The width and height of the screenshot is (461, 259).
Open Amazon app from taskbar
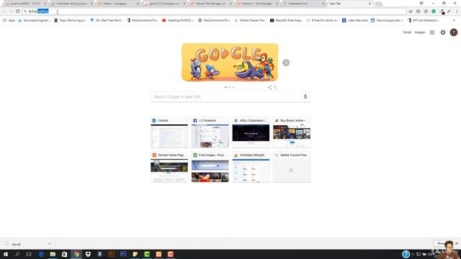(99, 254)
